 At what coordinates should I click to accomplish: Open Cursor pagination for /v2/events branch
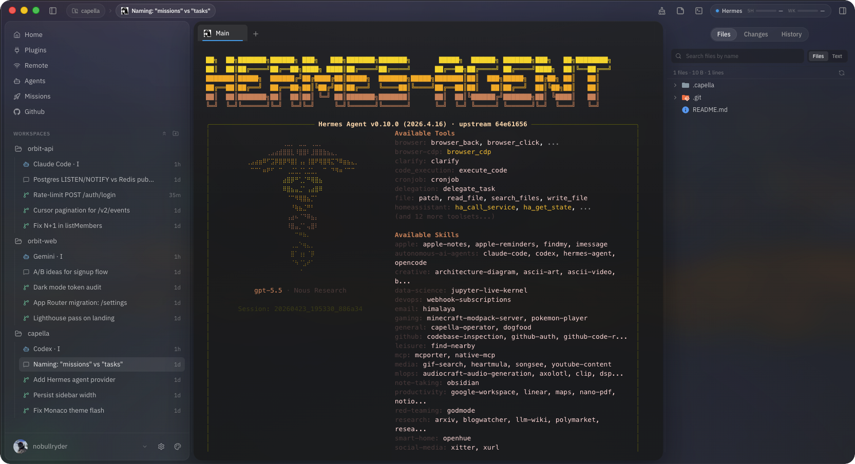click(x=102, y=210)
